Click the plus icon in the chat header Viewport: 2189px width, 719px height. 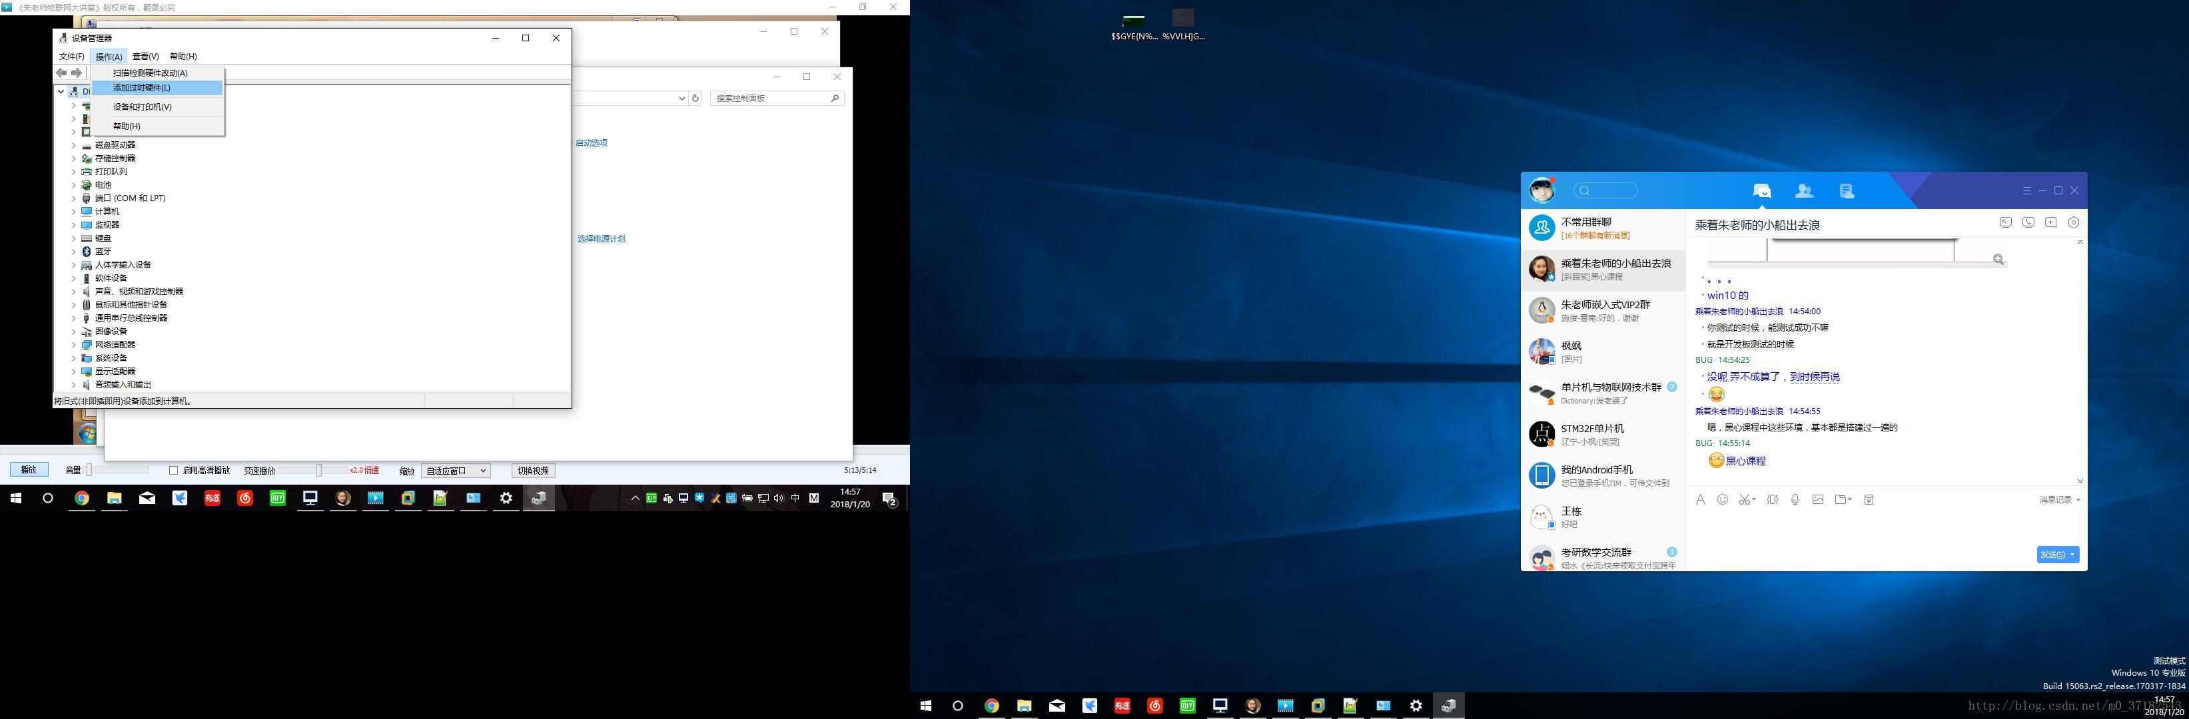[x=2050, y=222]
